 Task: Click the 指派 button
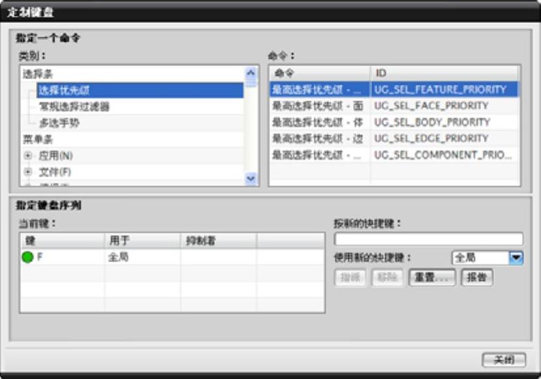350,277
